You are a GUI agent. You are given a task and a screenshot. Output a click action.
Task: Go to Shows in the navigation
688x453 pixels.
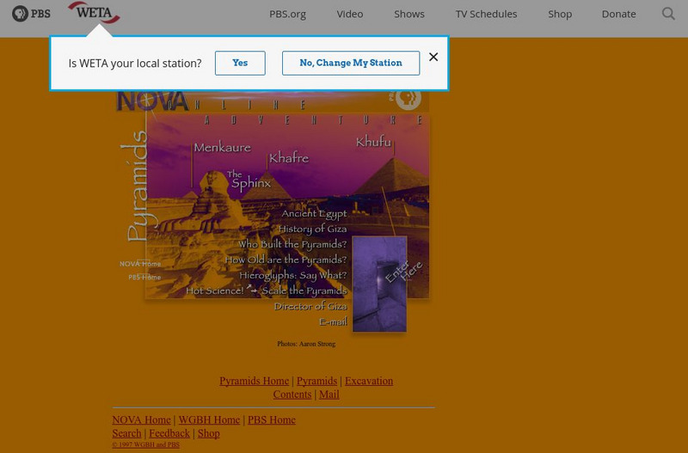[x=409, y=14]
